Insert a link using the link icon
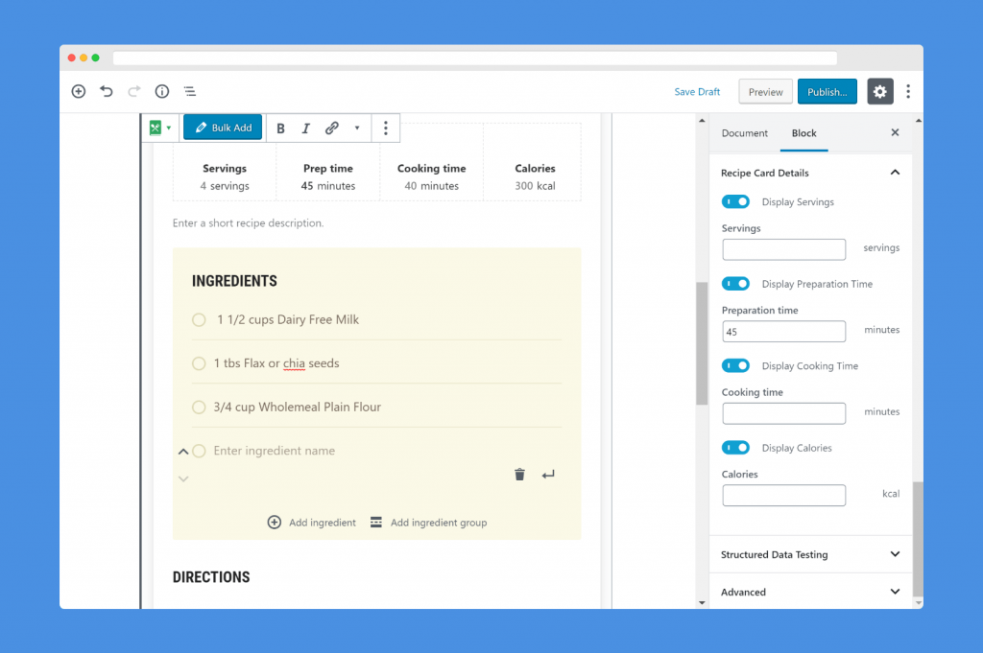The width and height of the screenshot is (983, 653). pos(331,128)
